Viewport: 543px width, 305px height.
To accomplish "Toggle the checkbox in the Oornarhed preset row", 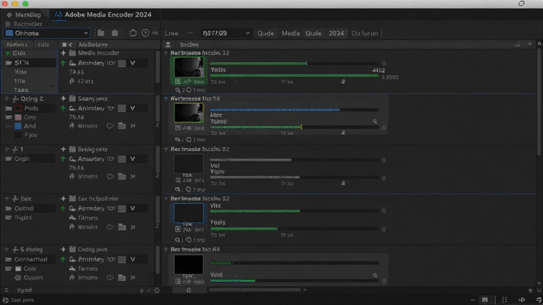I will [x=122, y=259].
